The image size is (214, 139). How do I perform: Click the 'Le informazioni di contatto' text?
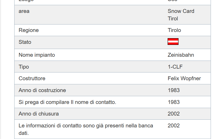point(86,126)
